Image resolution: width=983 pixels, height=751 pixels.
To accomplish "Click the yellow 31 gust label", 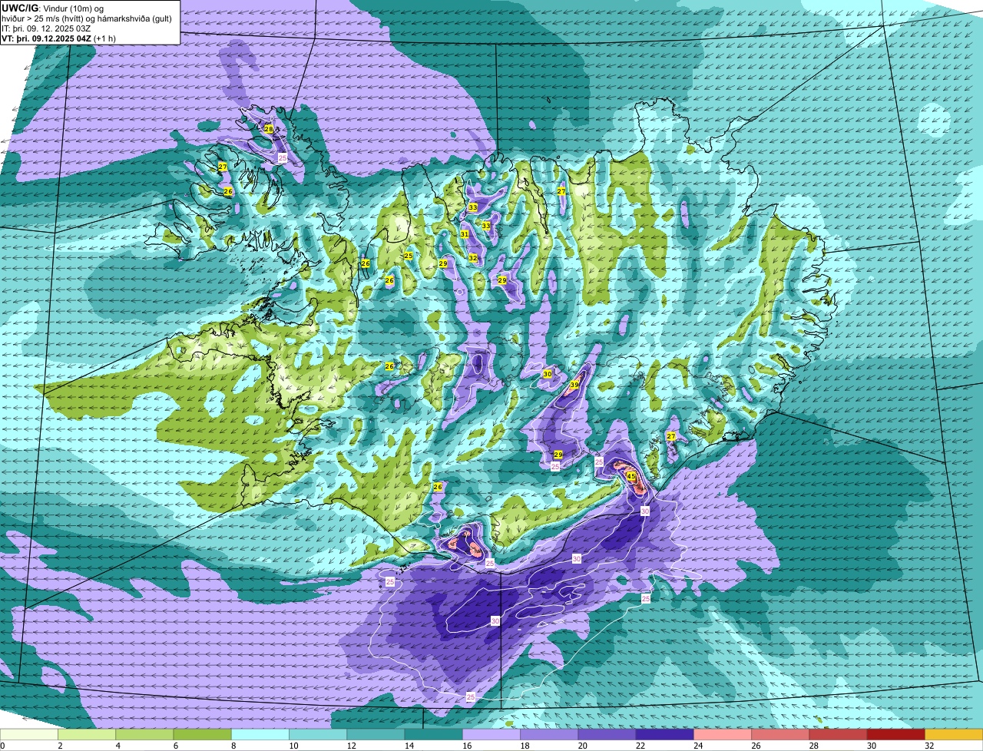I will 465,234.
